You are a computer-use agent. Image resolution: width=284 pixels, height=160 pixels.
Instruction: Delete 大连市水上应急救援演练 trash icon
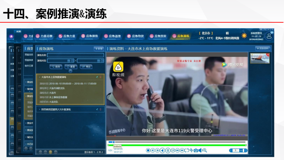pyautogui.click(x=100, y=77)
